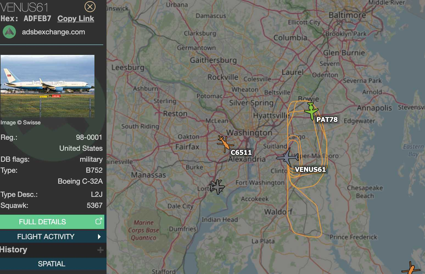Expand History with the plus icon
425x274 pixels.
100,250
